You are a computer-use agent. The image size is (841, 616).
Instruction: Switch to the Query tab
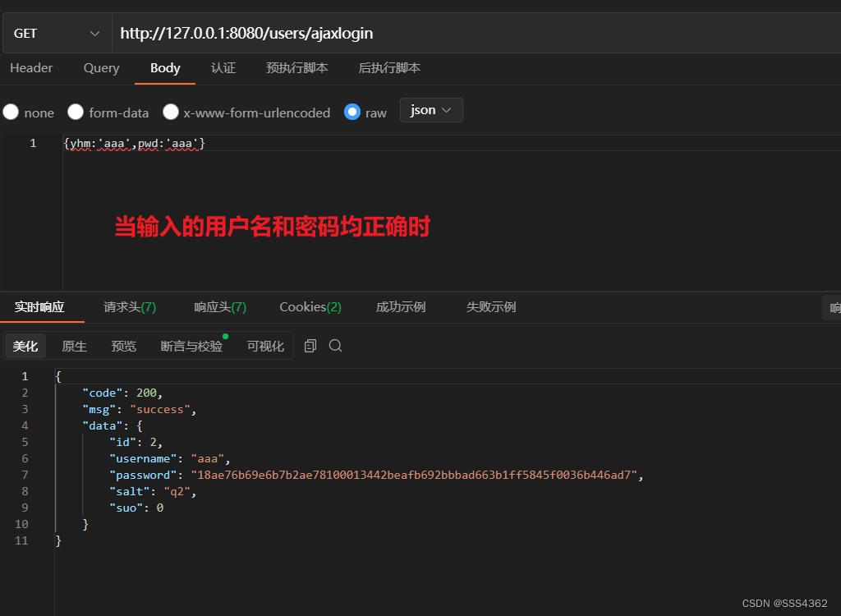tap(101, 68)
